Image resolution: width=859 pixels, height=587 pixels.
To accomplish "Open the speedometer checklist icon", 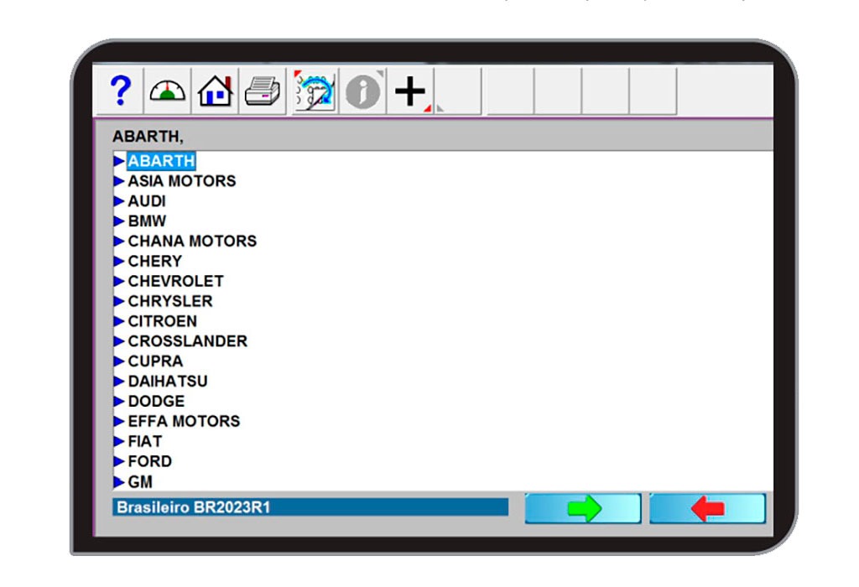I will (314, 91).
